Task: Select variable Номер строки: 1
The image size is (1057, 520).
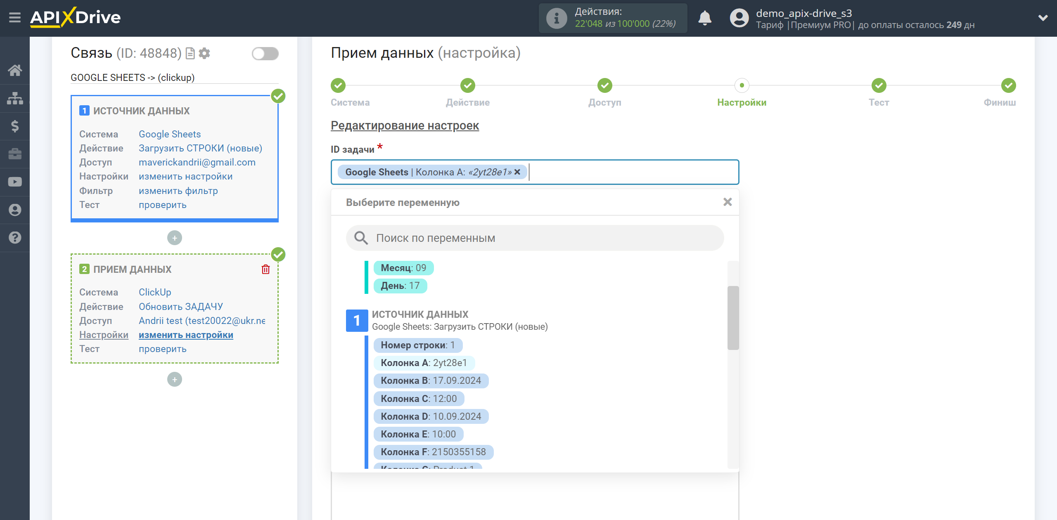Action: (x=418, y=345)
